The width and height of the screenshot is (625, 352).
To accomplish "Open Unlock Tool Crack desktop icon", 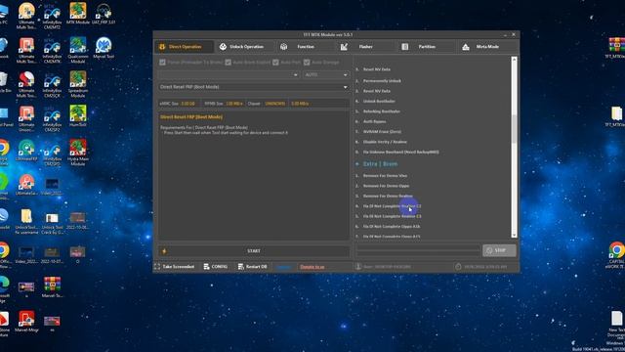I will (52, 222).
